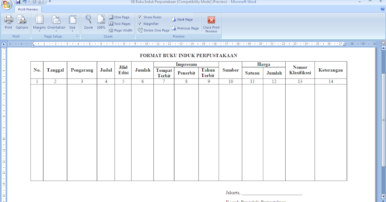
Task: Print the document using Print icon
Action: click(8, 22)
